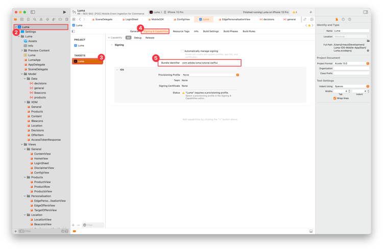Viewport: 383px width, 250px height.
Task: Click the Organization input field
Action: (351, 68)
